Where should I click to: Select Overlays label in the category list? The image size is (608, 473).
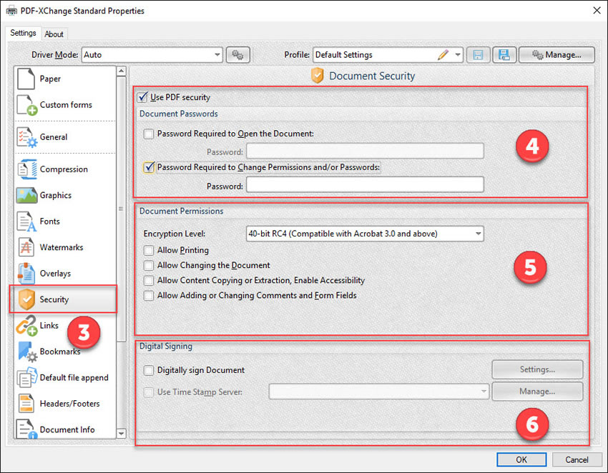[x=55, y=273]
